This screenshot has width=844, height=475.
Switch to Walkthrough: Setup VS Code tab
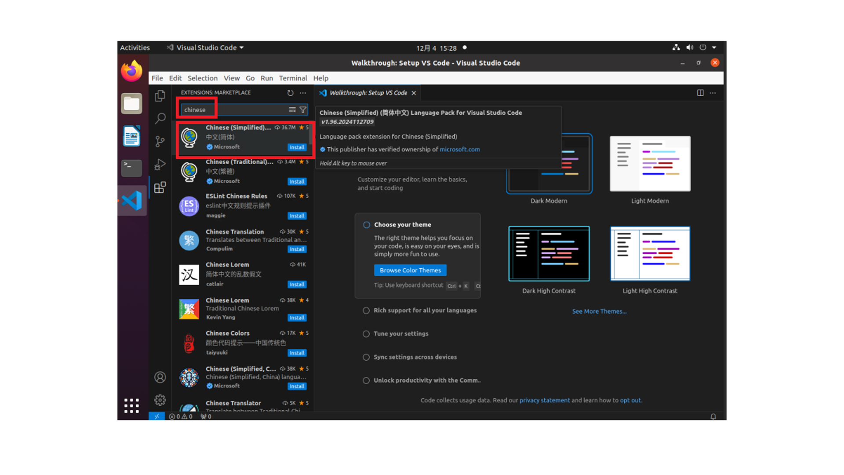(x=367, y=93)
